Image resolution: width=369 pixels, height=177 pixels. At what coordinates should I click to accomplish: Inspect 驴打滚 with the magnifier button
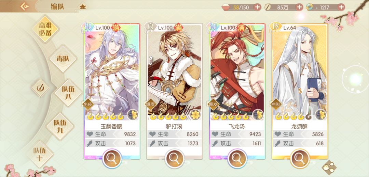point(174,159)
